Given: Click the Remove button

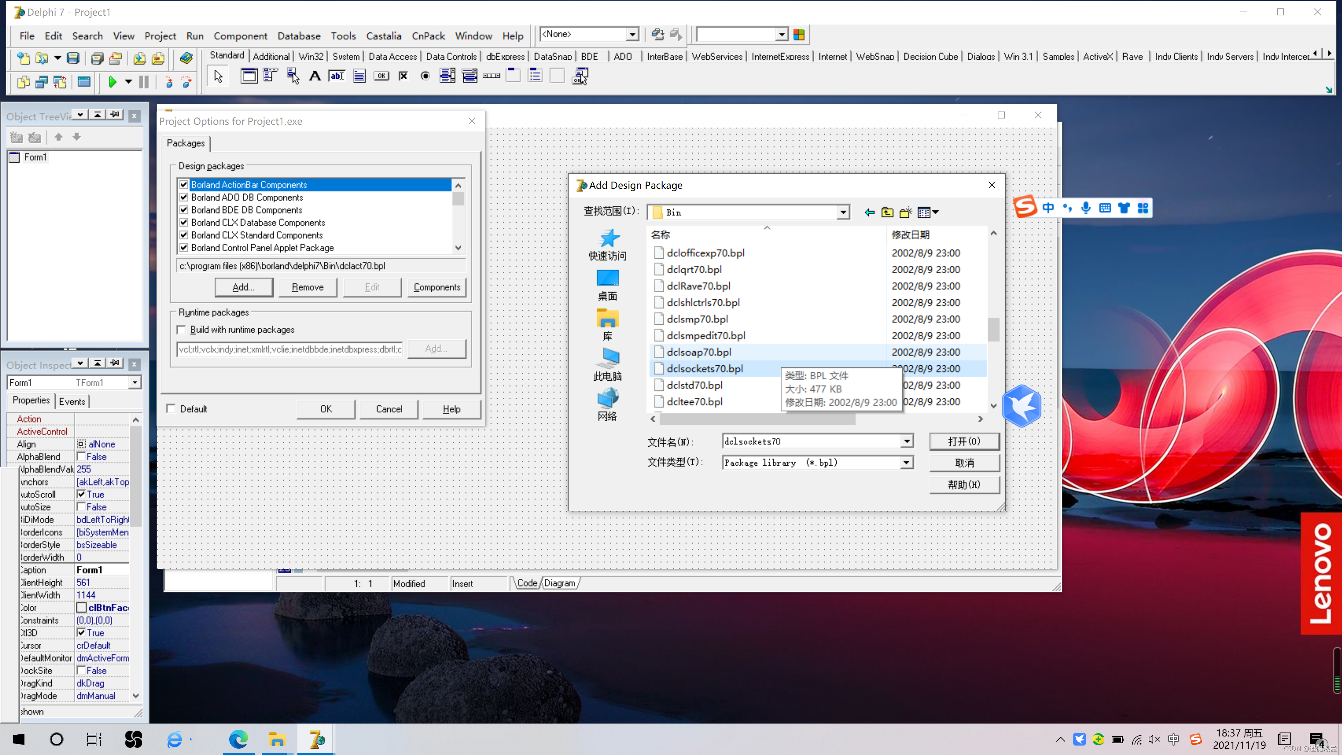Looking at the screenshot, I should (x=308, y=287).
